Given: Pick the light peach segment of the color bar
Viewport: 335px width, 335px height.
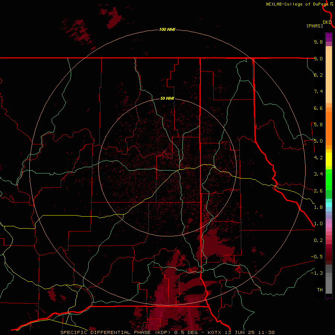Looking at the screenshot, I should tap(329, 76).
